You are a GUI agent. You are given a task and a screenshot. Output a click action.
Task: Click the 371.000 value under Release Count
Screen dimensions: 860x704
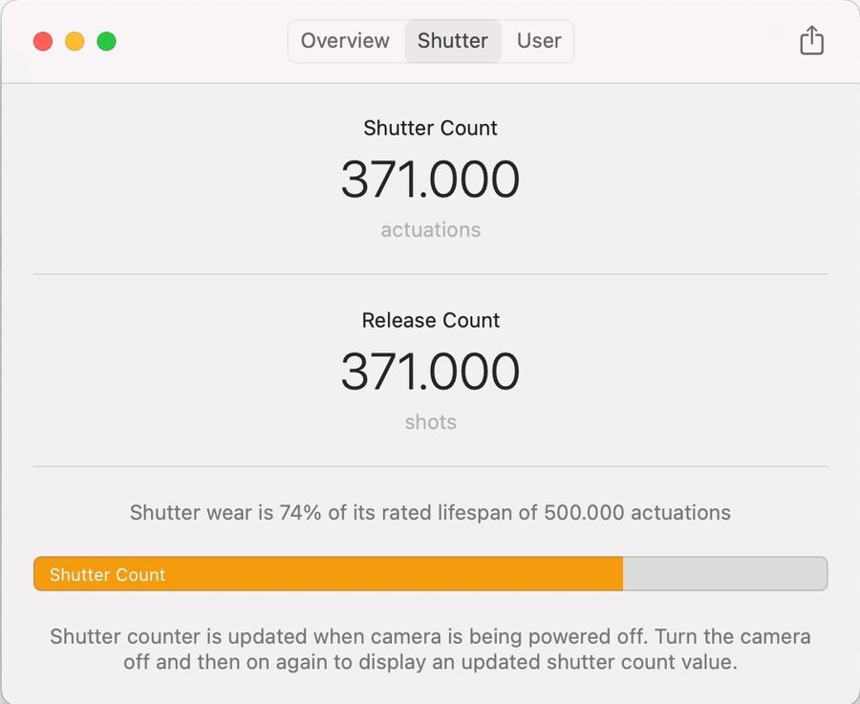[430, 372]
